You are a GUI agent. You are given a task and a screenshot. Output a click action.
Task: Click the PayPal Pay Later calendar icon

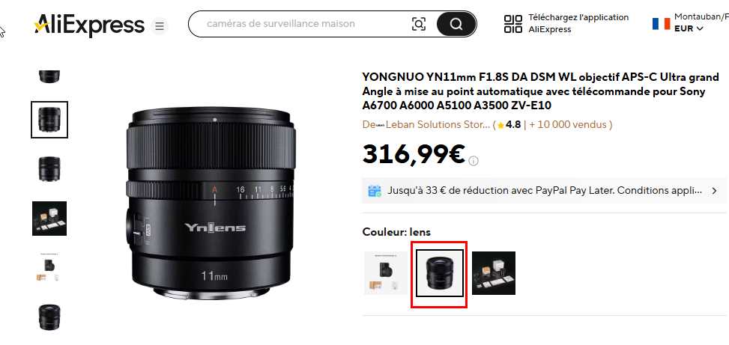click(x=375, y=191)
